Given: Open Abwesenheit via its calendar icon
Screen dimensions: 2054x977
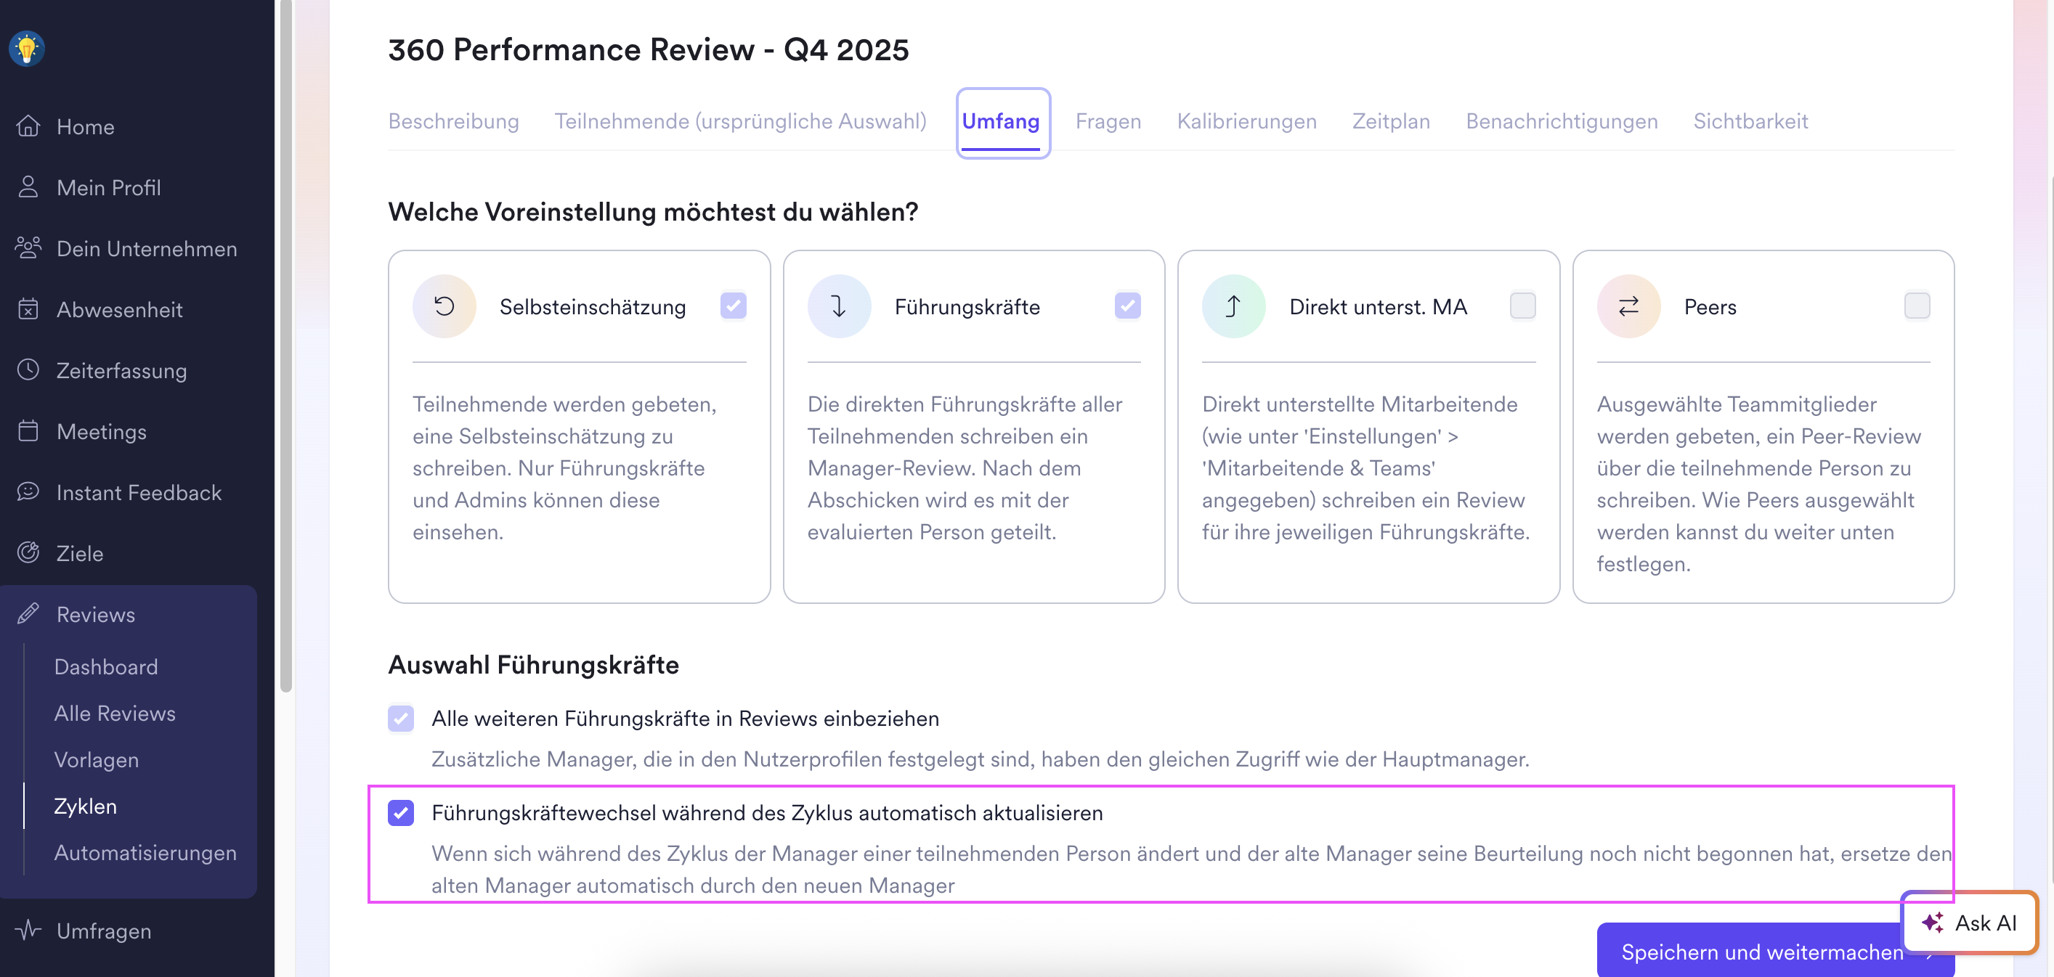Looking at the screenshot, I should point(28,309).
